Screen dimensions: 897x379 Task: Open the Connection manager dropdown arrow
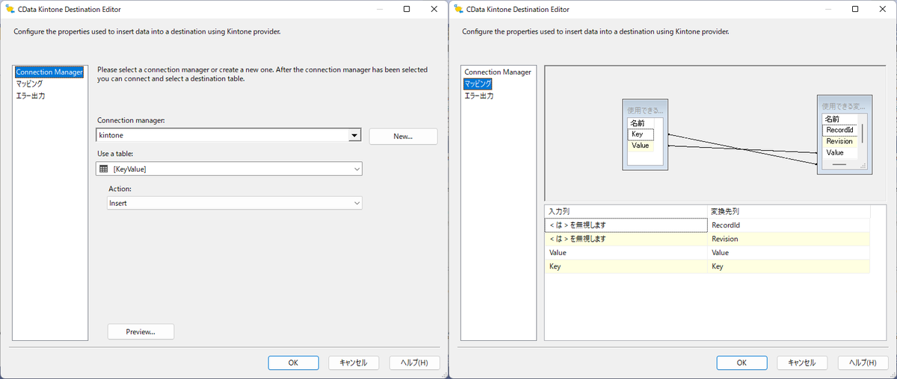pos(355,135)
